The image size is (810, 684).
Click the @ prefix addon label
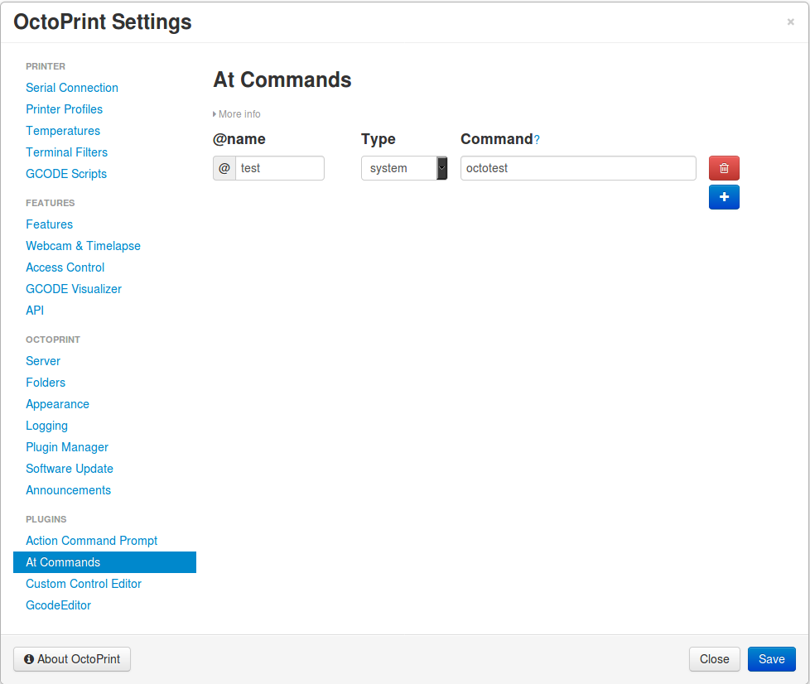tap(224, 168)
